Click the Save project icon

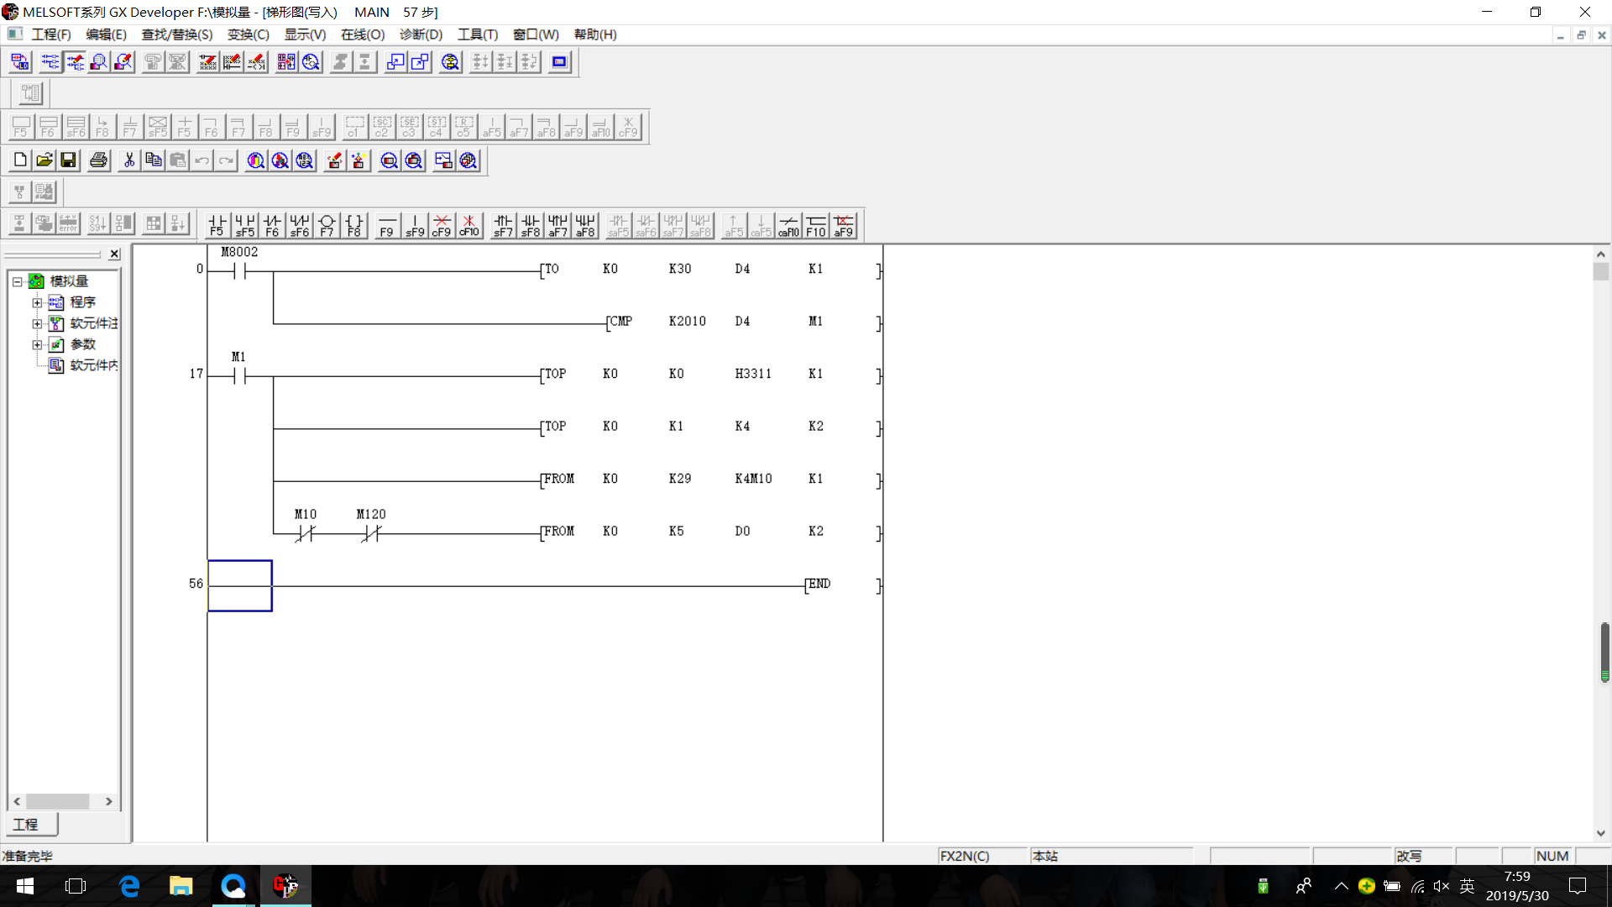click(x=69, y=160)
